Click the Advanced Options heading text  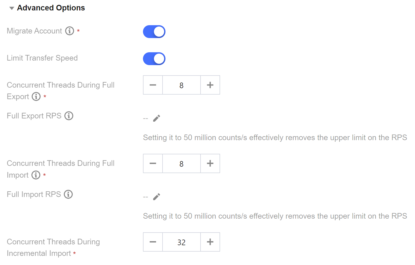click(51, 8)
